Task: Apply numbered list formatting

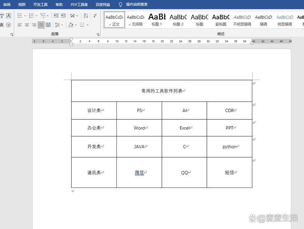Action: point(31,16)
